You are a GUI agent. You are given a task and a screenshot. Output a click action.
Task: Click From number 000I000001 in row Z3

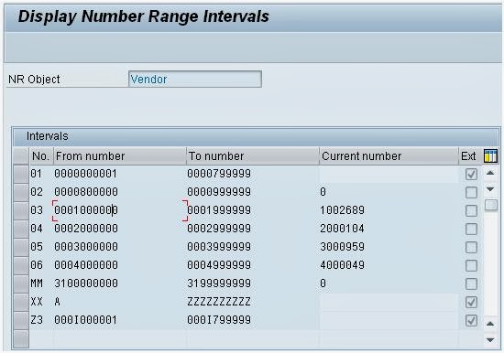click(85, 320)
